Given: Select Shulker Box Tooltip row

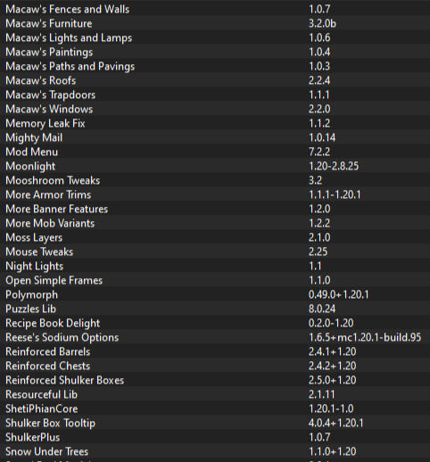Looking at the screenshot, I should point(215,423).
